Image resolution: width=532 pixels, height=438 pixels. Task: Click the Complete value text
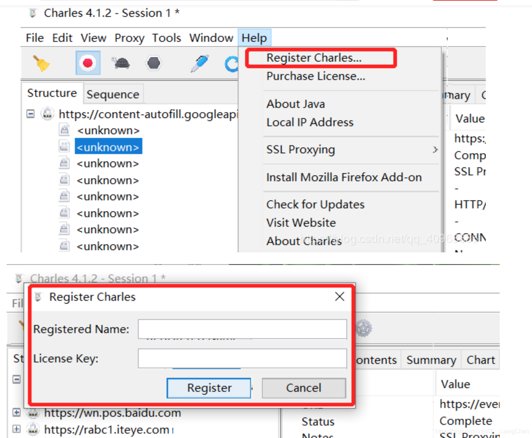coord(466,421)
